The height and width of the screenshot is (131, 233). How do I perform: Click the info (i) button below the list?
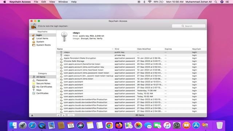(64, 115)
